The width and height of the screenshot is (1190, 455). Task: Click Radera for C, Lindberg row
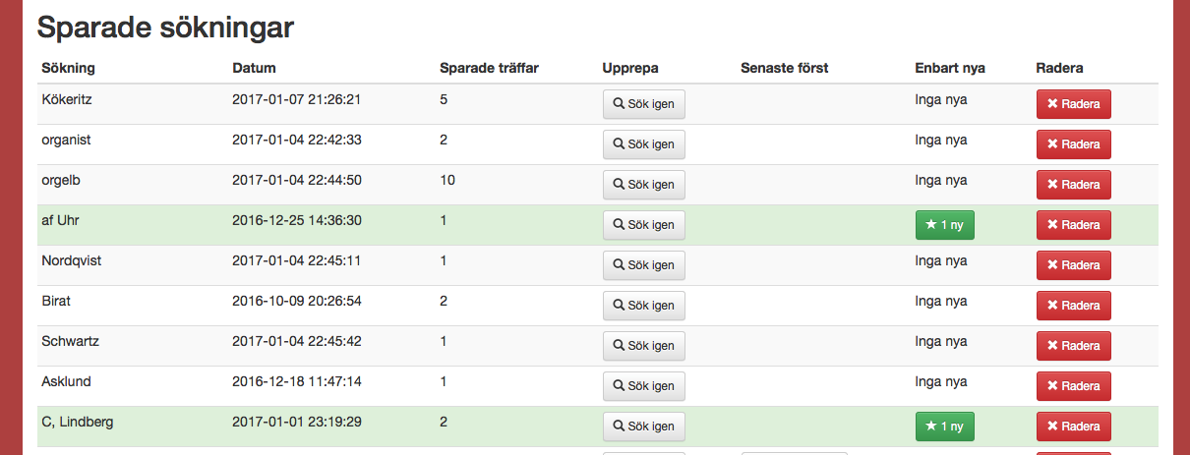click(x=1073, y=427)
